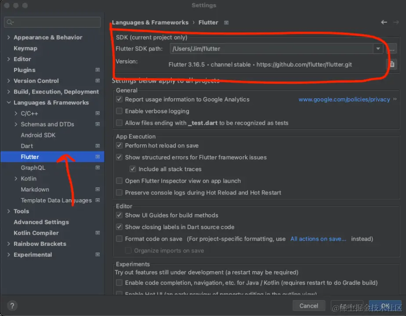
Task: Expand the Kotlin tree node
Action: (16, 179)
